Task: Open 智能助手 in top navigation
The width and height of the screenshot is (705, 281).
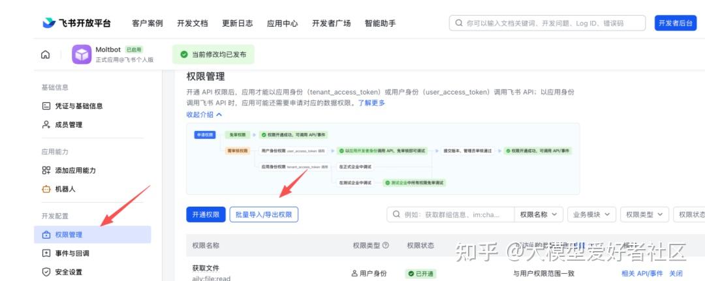Action: [380, 23]
